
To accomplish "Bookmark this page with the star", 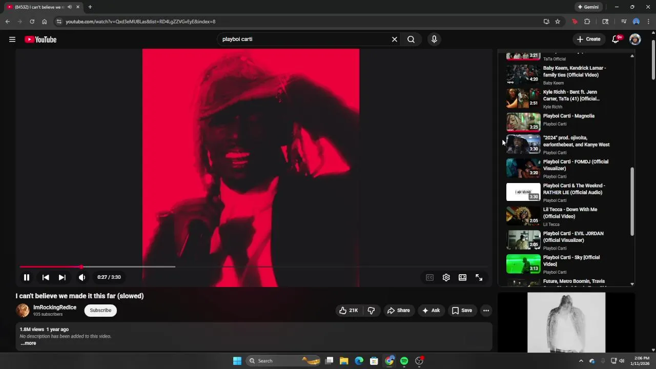I will [558, 22].
